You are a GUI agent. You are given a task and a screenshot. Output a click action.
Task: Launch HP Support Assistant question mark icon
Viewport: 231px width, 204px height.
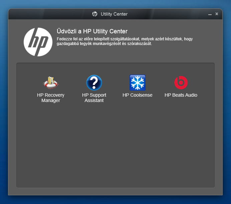click(x=94, y=83)
